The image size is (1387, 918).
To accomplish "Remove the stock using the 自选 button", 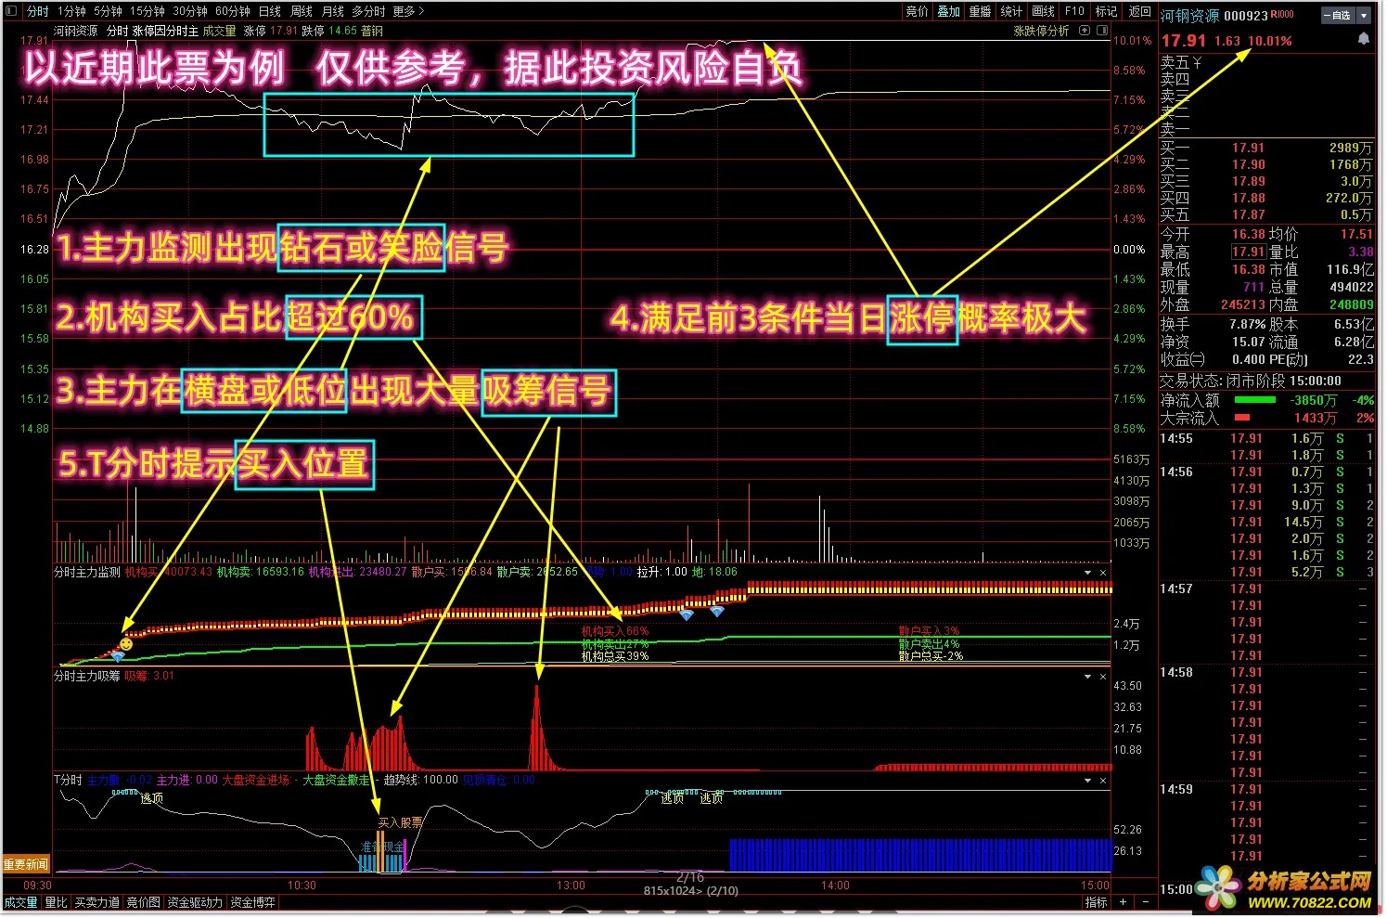I will [x=1339, y=16].
